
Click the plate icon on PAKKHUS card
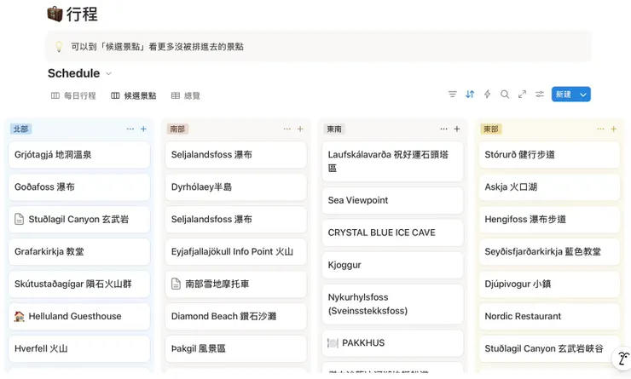(x=333, y=343)
